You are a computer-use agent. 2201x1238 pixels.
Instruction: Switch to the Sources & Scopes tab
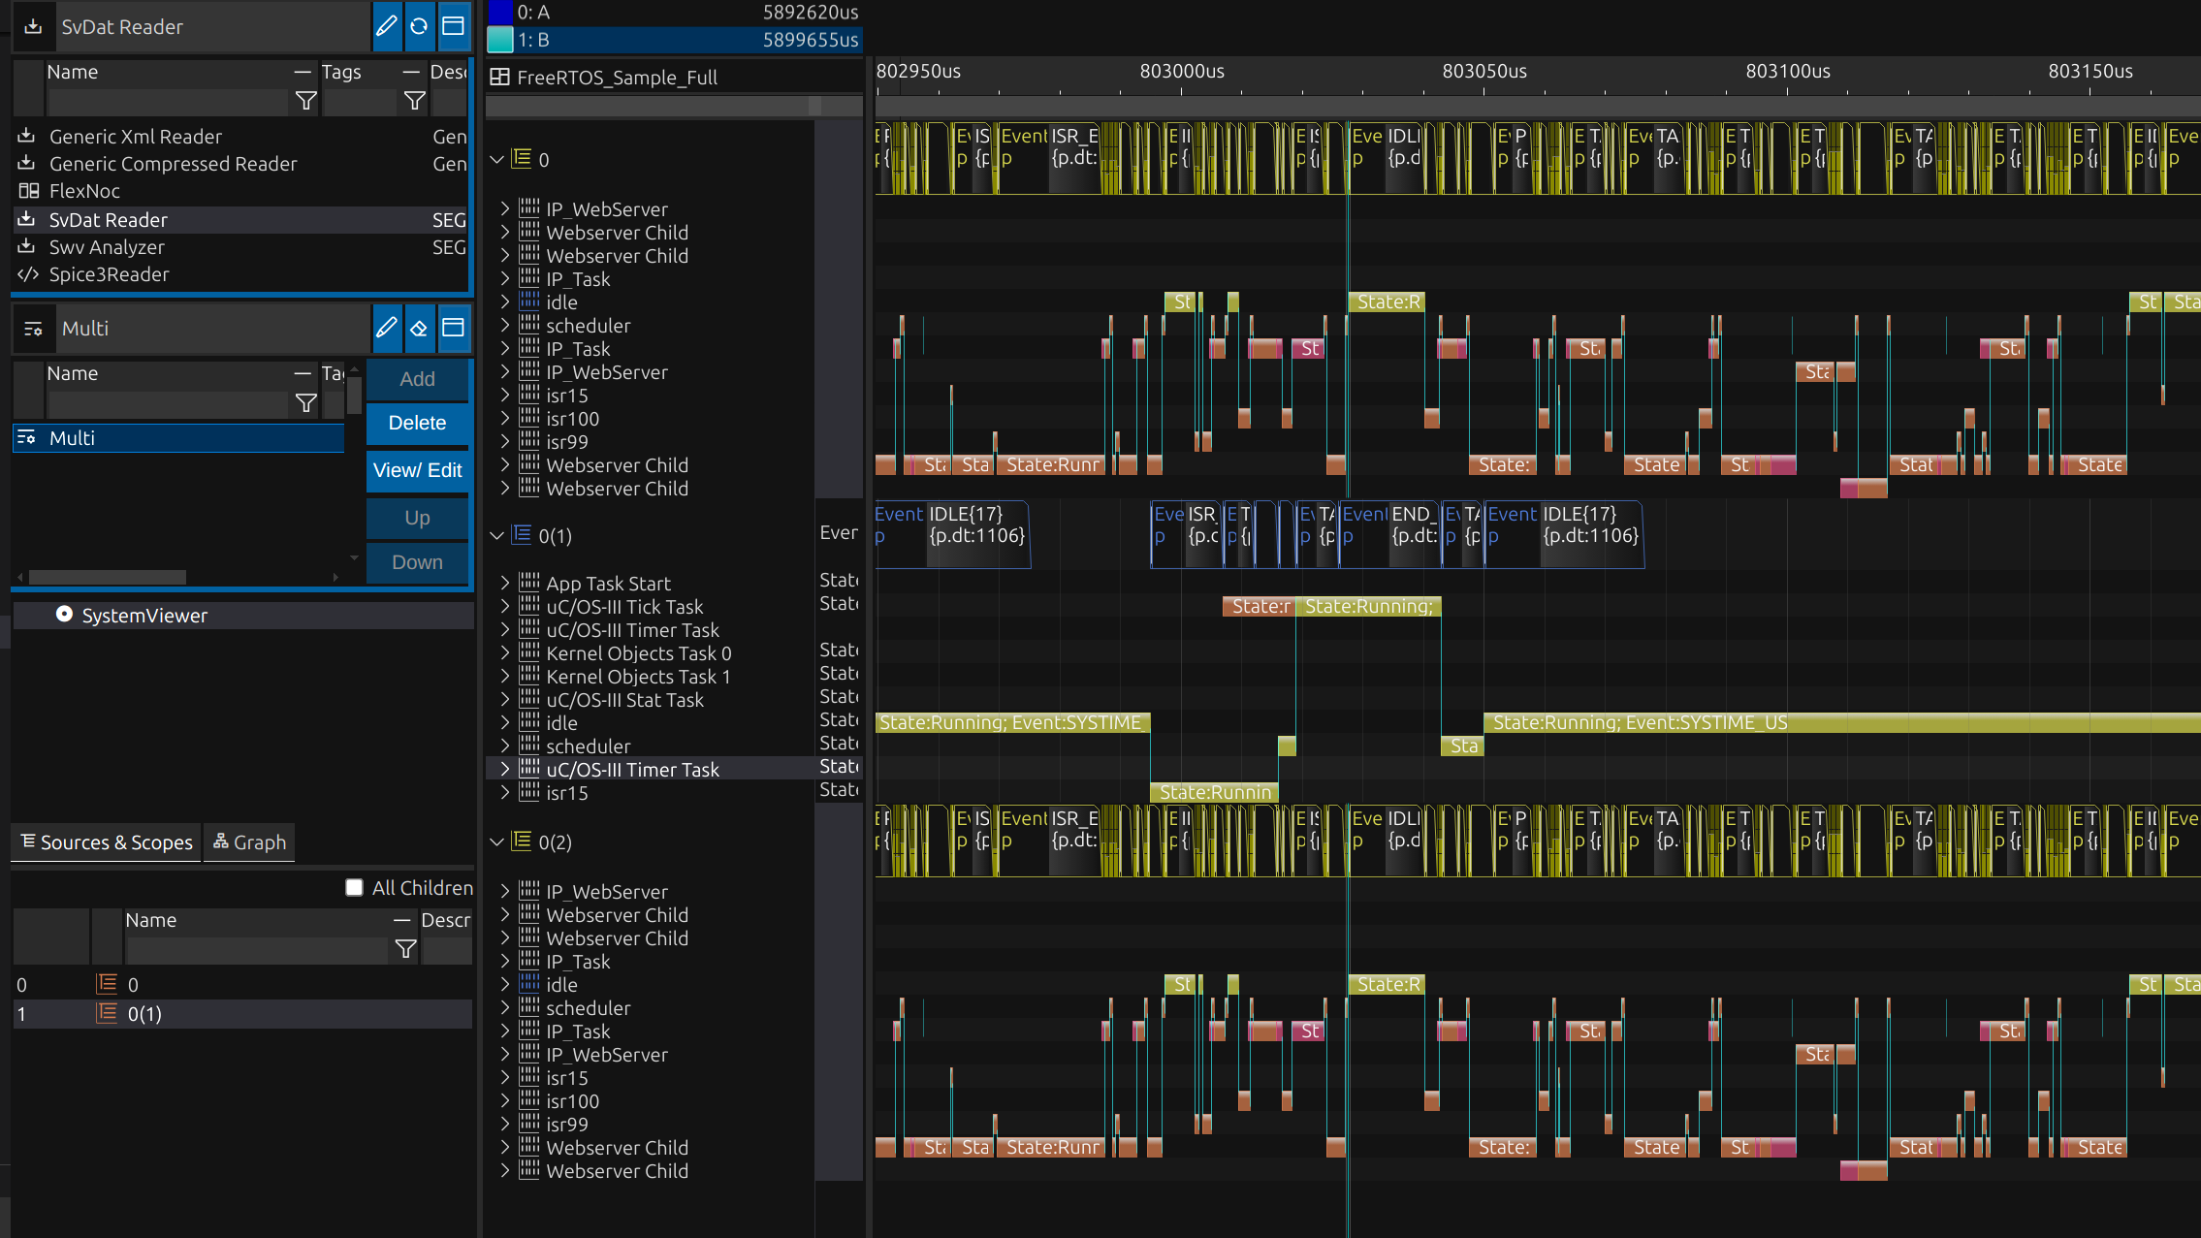tap(107, 841)
